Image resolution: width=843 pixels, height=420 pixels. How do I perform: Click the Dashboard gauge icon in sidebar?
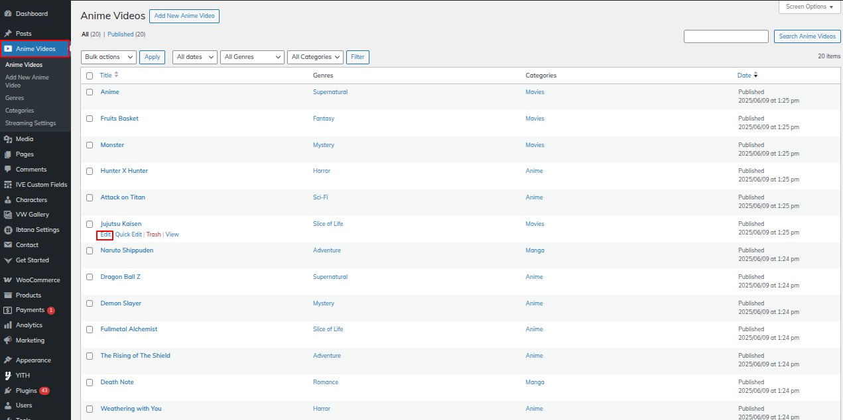point(8,14)
